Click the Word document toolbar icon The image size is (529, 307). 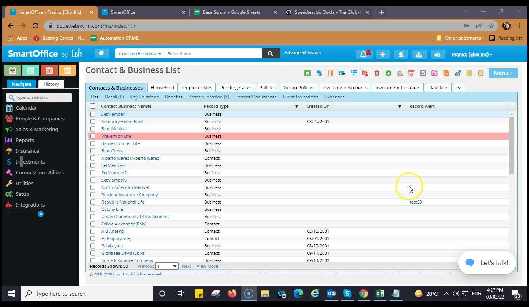(x=423, y=73)
